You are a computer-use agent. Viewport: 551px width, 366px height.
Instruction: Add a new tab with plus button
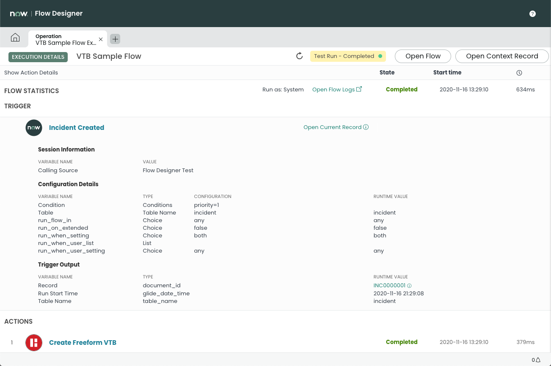(x=115, y=39)
